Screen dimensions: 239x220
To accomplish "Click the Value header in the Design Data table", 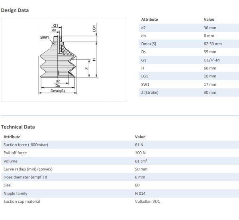I will [x=209, y=19].
